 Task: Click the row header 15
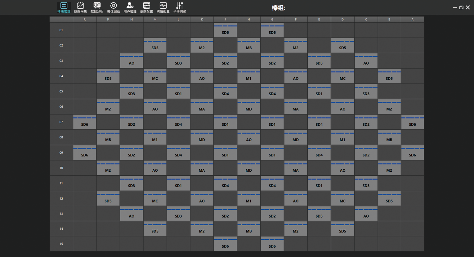(x=61, y=244)
